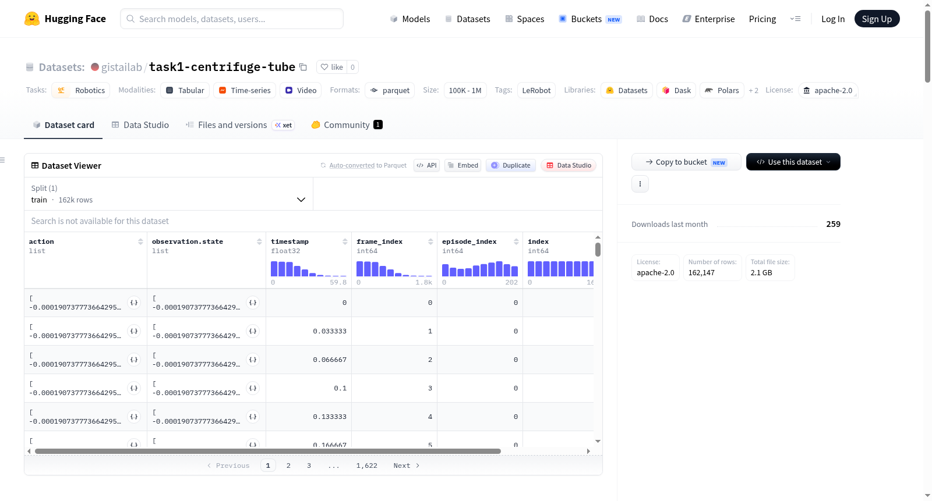The width and height of the screenshot is (932, 501).
Task: Like the task1-centrifuge-tube dataset
Action: [x=332, y=67]
